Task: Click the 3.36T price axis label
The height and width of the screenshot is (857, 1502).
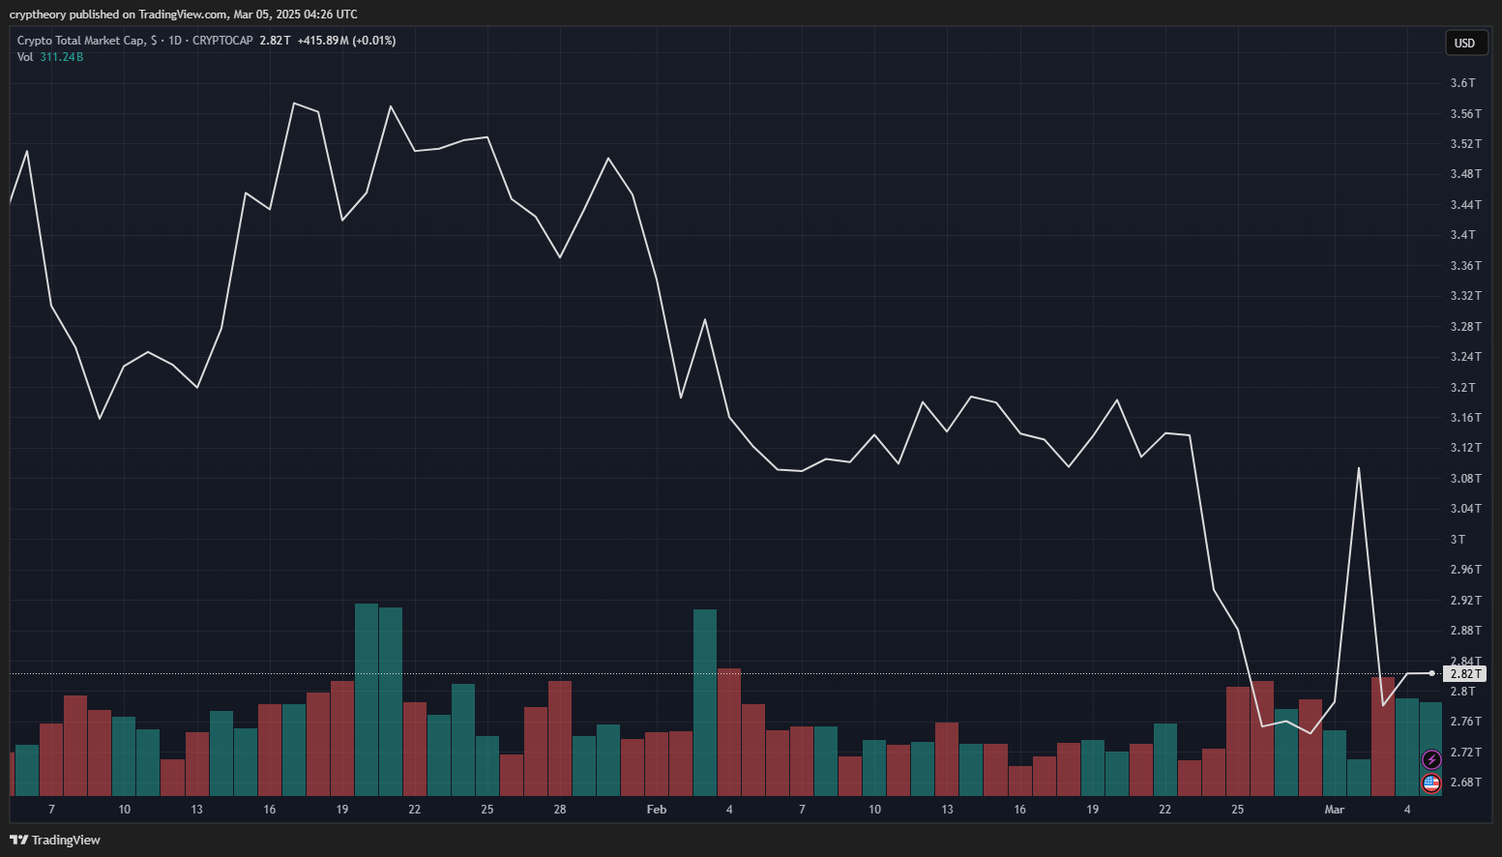Action: 1465,266
